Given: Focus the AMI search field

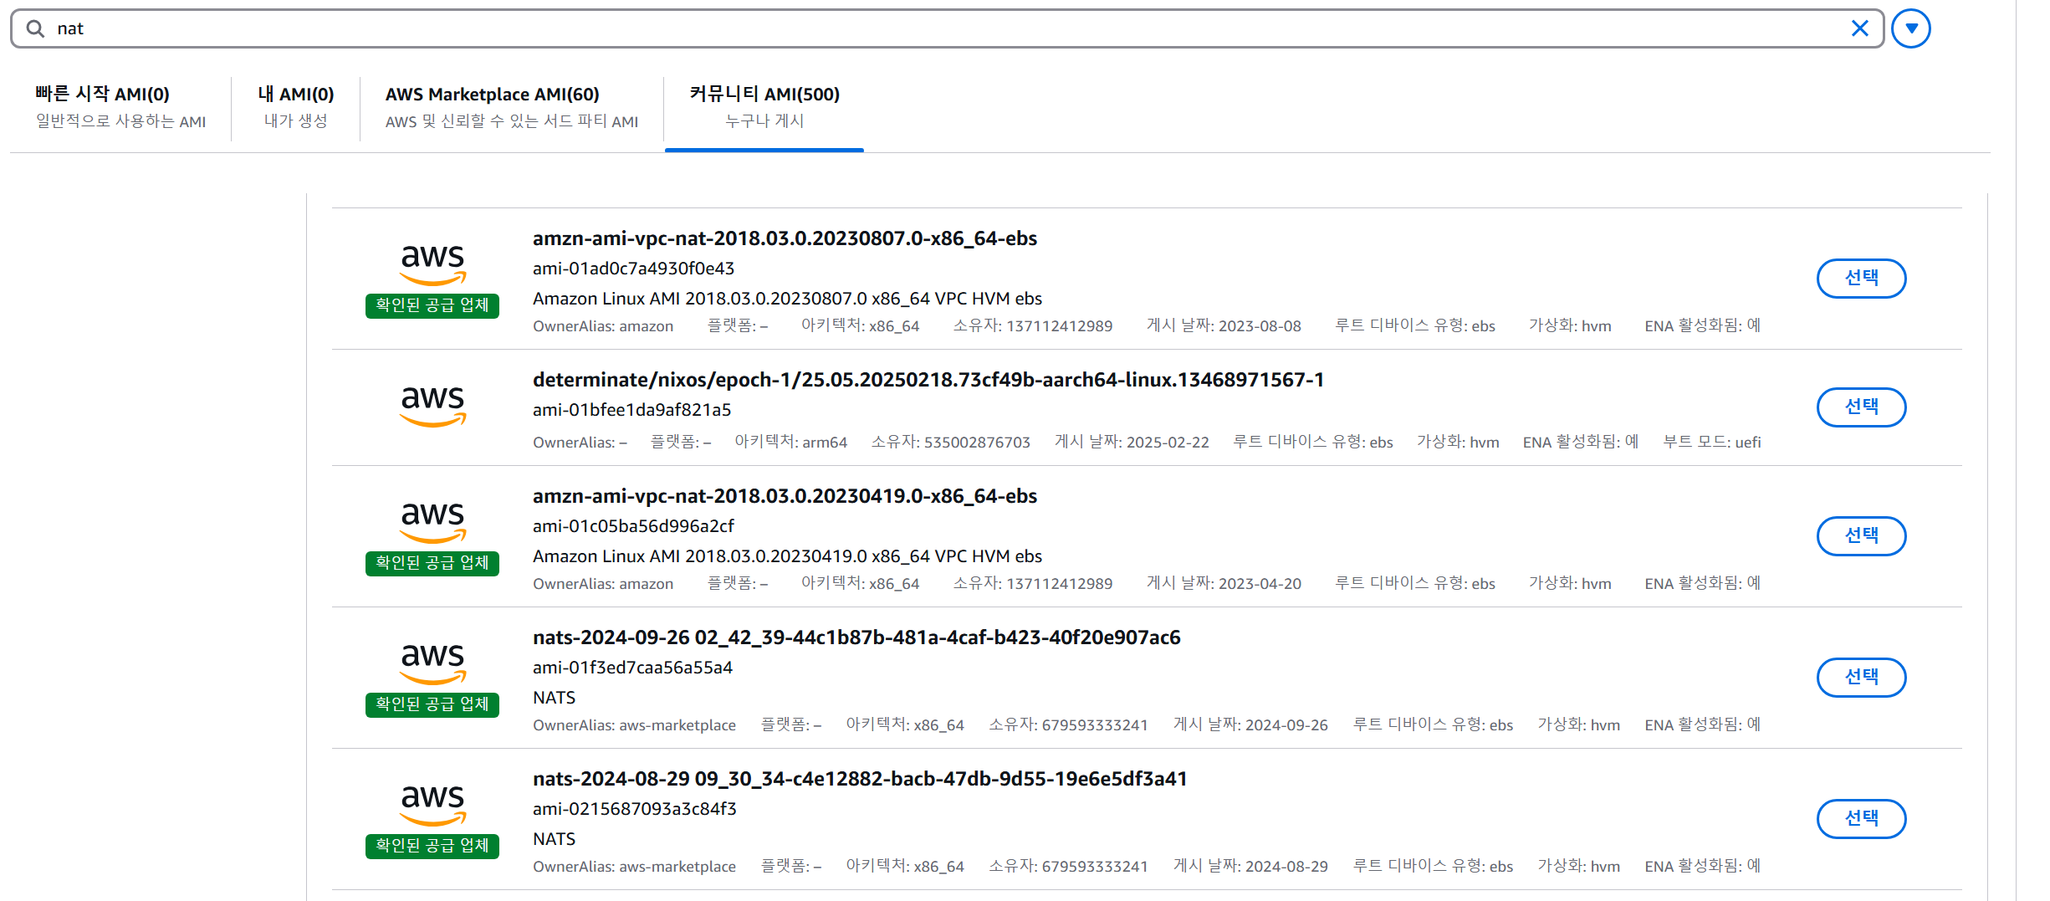Looking at the screenshot, I should click(x=947, y=28).
